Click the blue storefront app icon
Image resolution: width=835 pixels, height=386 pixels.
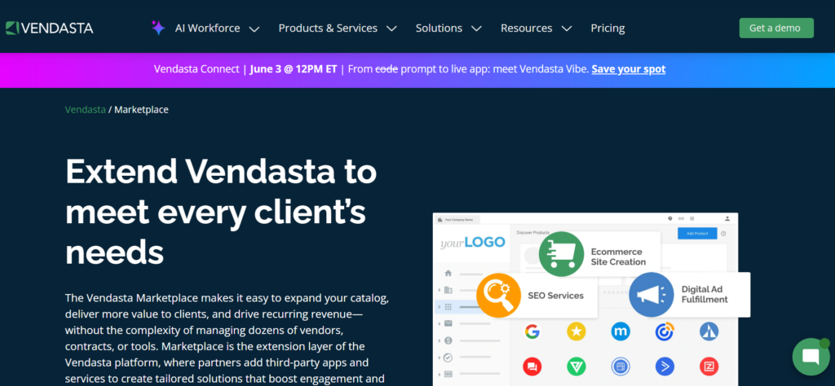[x=621, y=366]
